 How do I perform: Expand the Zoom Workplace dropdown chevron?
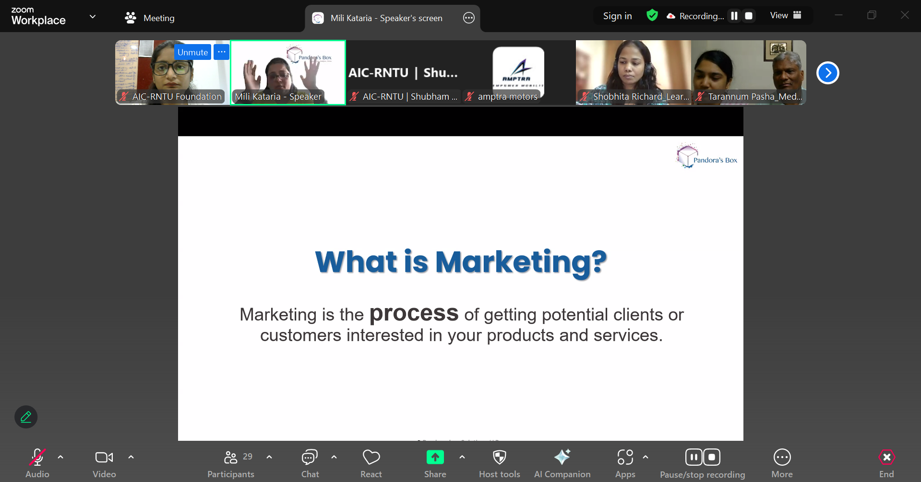(x=93, y=17)
